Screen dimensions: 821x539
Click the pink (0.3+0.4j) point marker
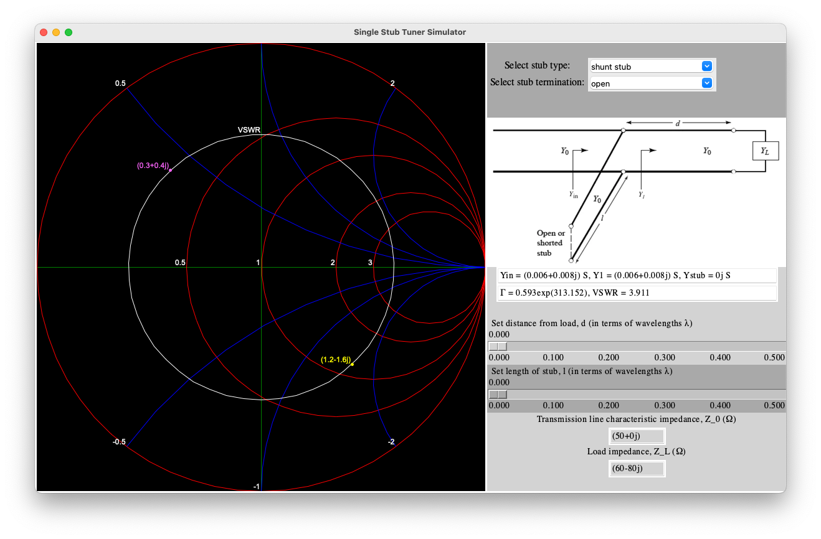point(170,170)
